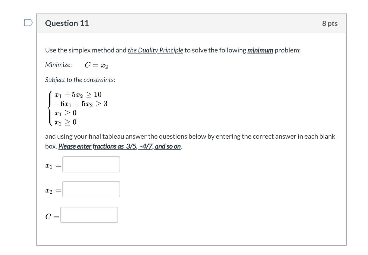368x255 pixels.
Task: Click the constraint x2 ≥ 0
Action: pyautogui.click(x=65, y=122)
